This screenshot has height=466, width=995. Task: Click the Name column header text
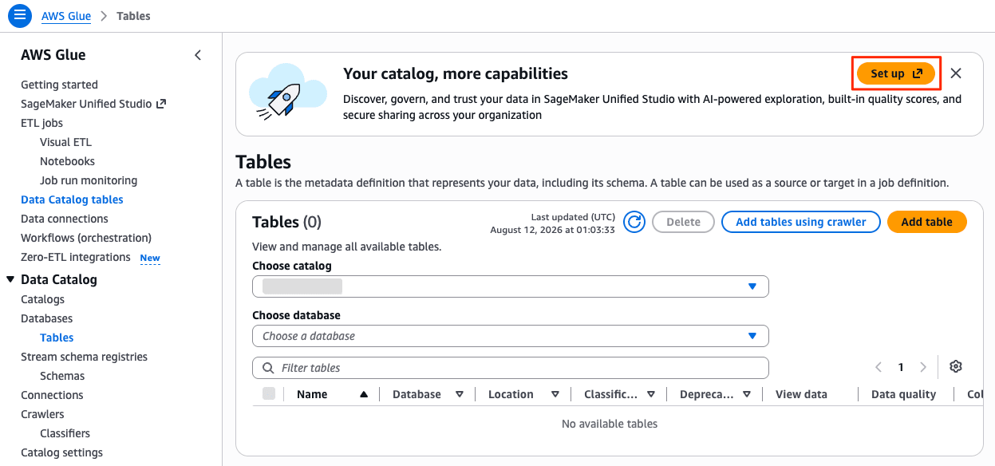[x=312, y=394]
